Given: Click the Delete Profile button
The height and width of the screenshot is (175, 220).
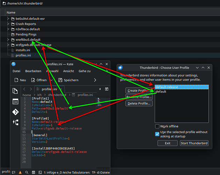Looking at the screenshot, I should pyautogui.click(x=139, y=103).
